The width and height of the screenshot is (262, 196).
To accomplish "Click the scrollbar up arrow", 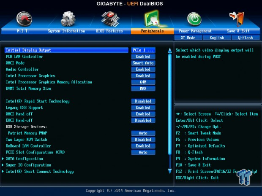I will [x=170, y=51].
